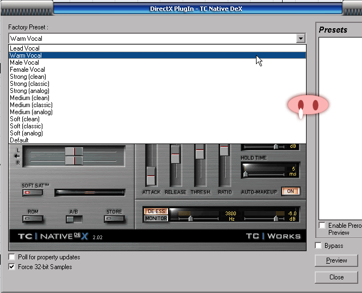
Task: Select the Medium (analog) preset
Action: (x=158, y=112)
